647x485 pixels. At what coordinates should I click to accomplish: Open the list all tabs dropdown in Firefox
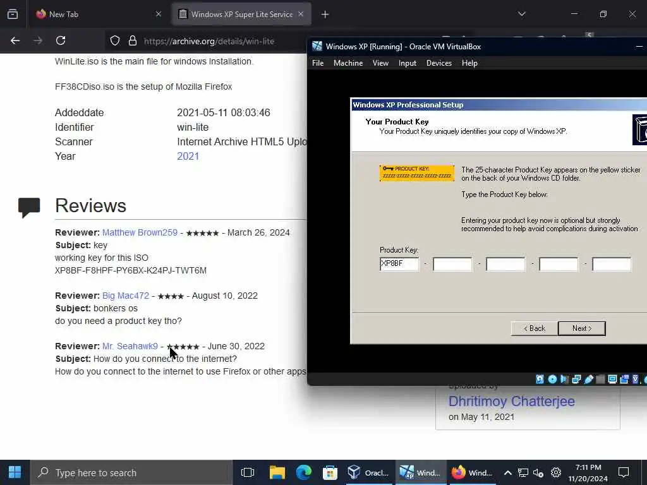(x=521, y=14)
